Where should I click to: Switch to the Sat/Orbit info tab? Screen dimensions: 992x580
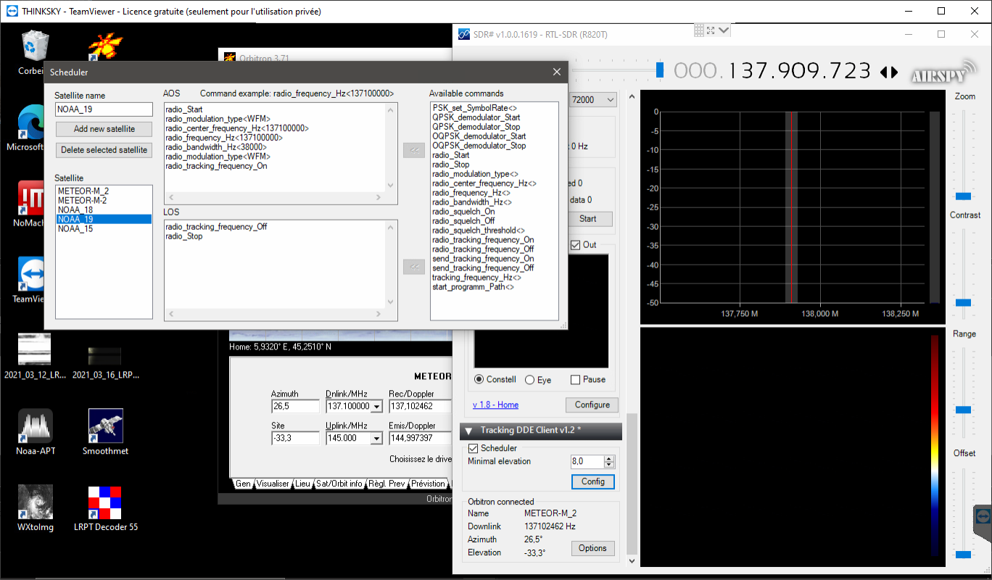339,484
